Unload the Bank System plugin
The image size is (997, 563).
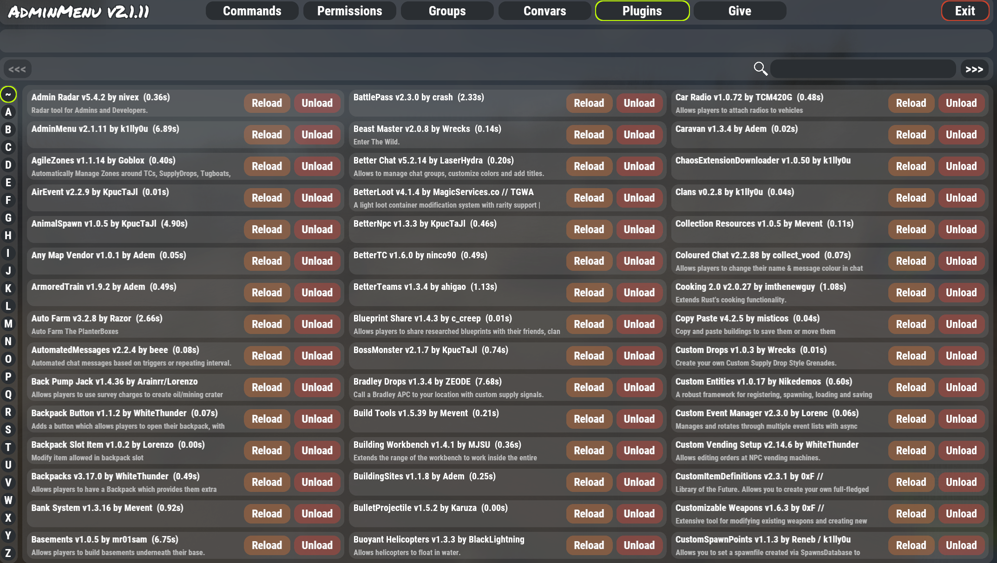[x=317, y=514]
